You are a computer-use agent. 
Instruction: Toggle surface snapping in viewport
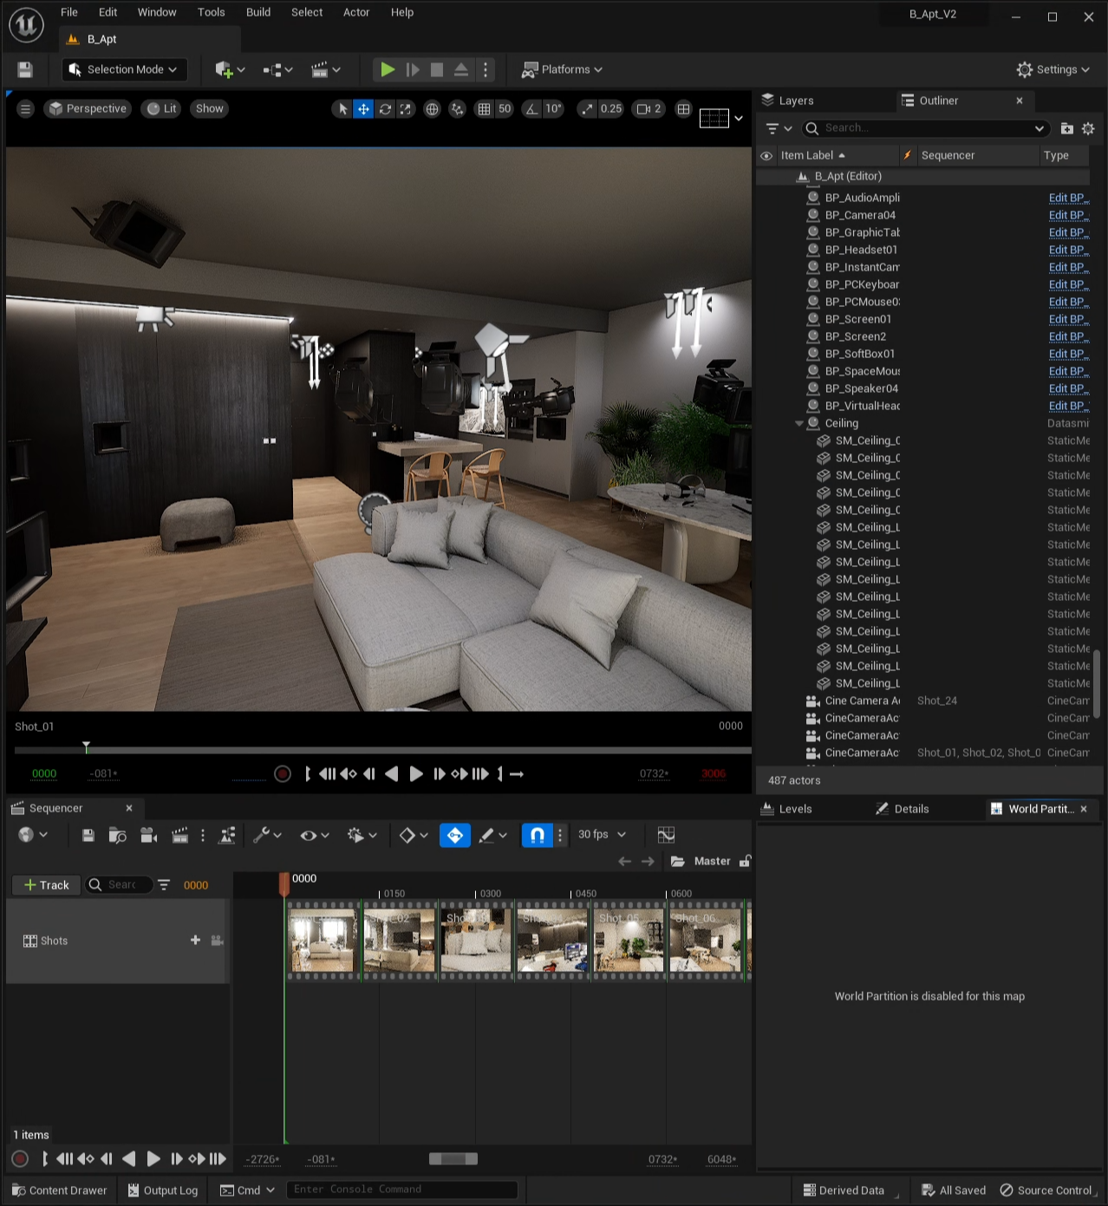[457, 109]
